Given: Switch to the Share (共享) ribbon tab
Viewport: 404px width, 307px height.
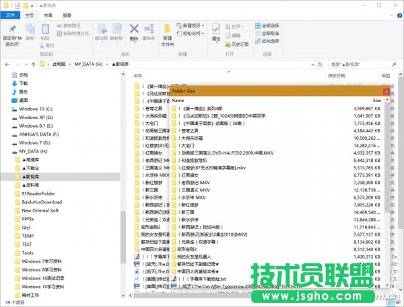Looking at the screenshot, I should point(49,14).
